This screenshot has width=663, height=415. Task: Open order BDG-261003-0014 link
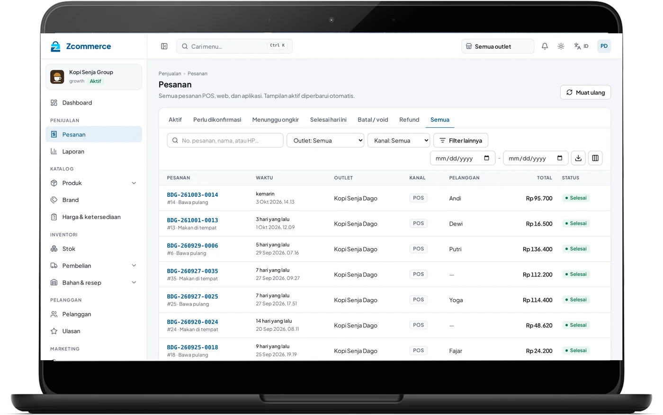tap(193, 195)
